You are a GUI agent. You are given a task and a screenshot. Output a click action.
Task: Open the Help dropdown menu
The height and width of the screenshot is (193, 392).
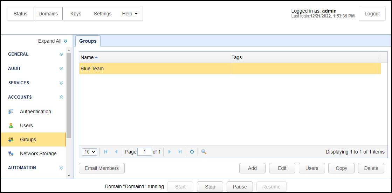click(130, 14)
